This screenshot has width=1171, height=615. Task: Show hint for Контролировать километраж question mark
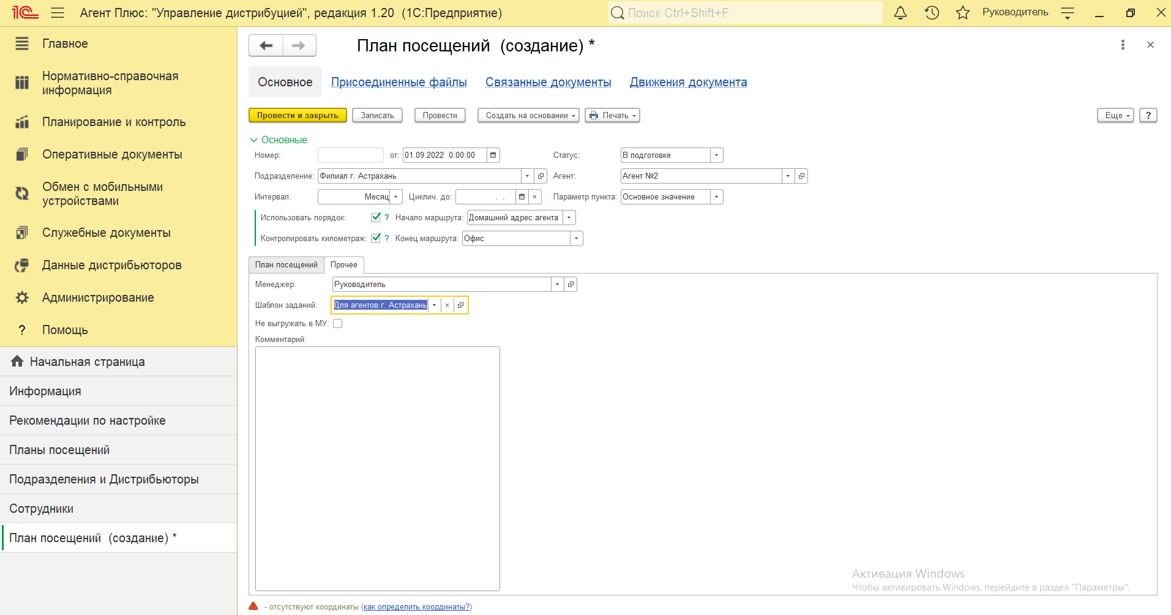point(387,238)
